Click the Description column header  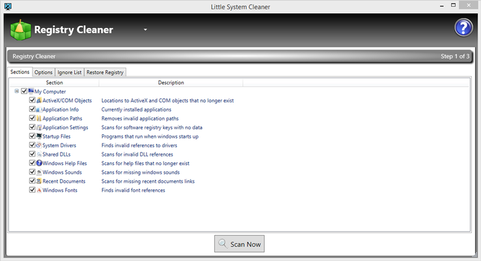pyautogui.click(x=171, y=82)
